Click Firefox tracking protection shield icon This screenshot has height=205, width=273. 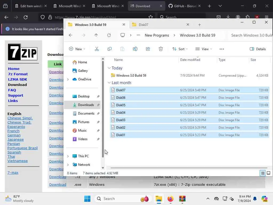[43, 17]
